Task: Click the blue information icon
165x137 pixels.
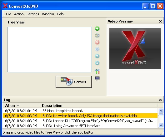Action: tap(97, 49)
